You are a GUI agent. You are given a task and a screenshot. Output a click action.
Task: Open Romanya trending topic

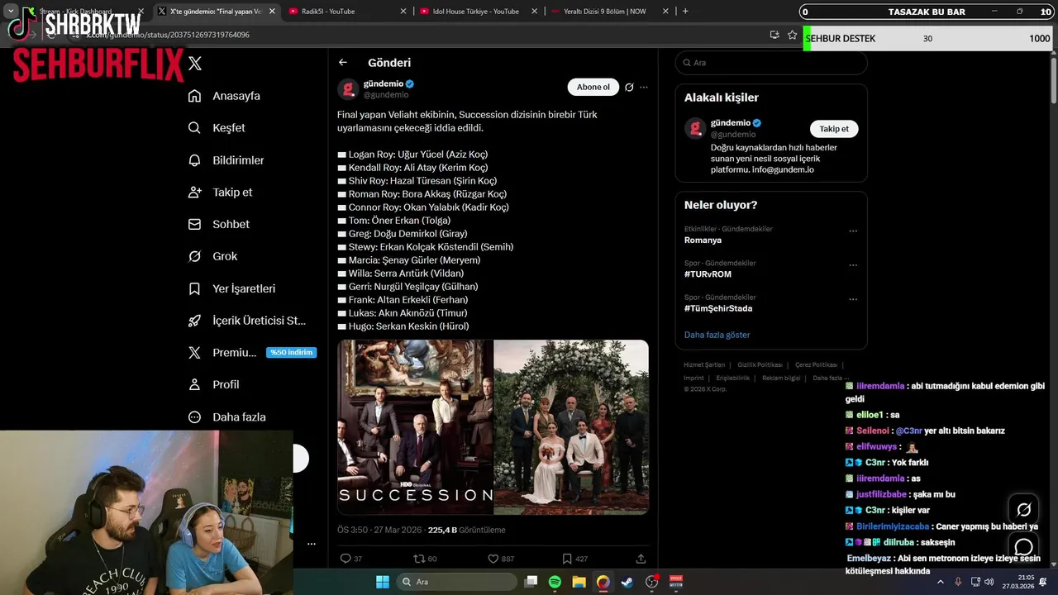[x=703, y=240]
